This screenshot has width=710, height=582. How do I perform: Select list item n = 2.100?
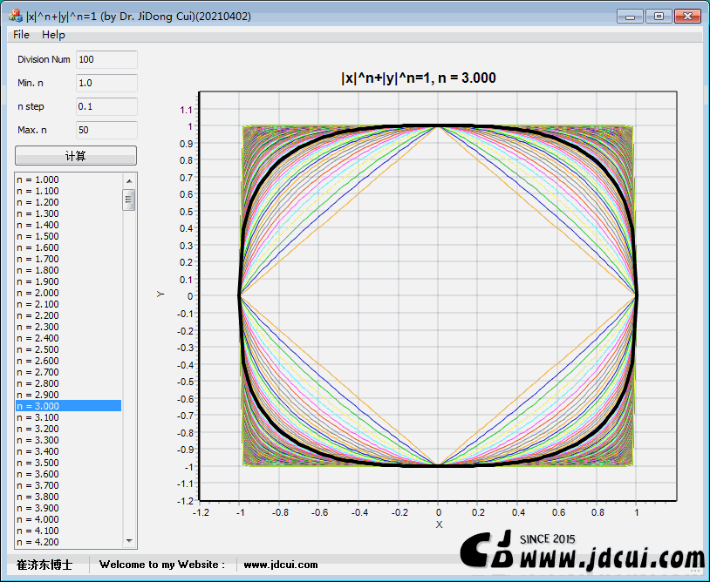coord(68,304)
